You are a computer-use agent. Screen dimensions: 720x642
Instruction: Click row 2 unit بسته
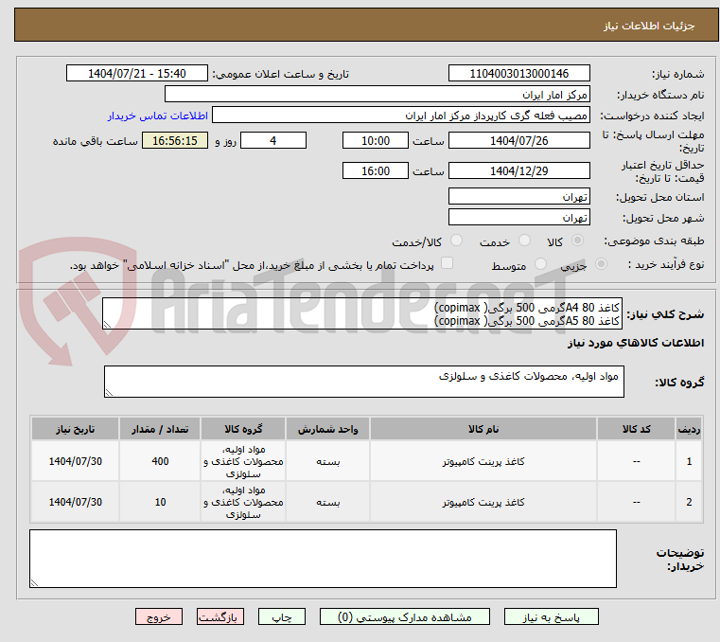click(x=328, y=502)
